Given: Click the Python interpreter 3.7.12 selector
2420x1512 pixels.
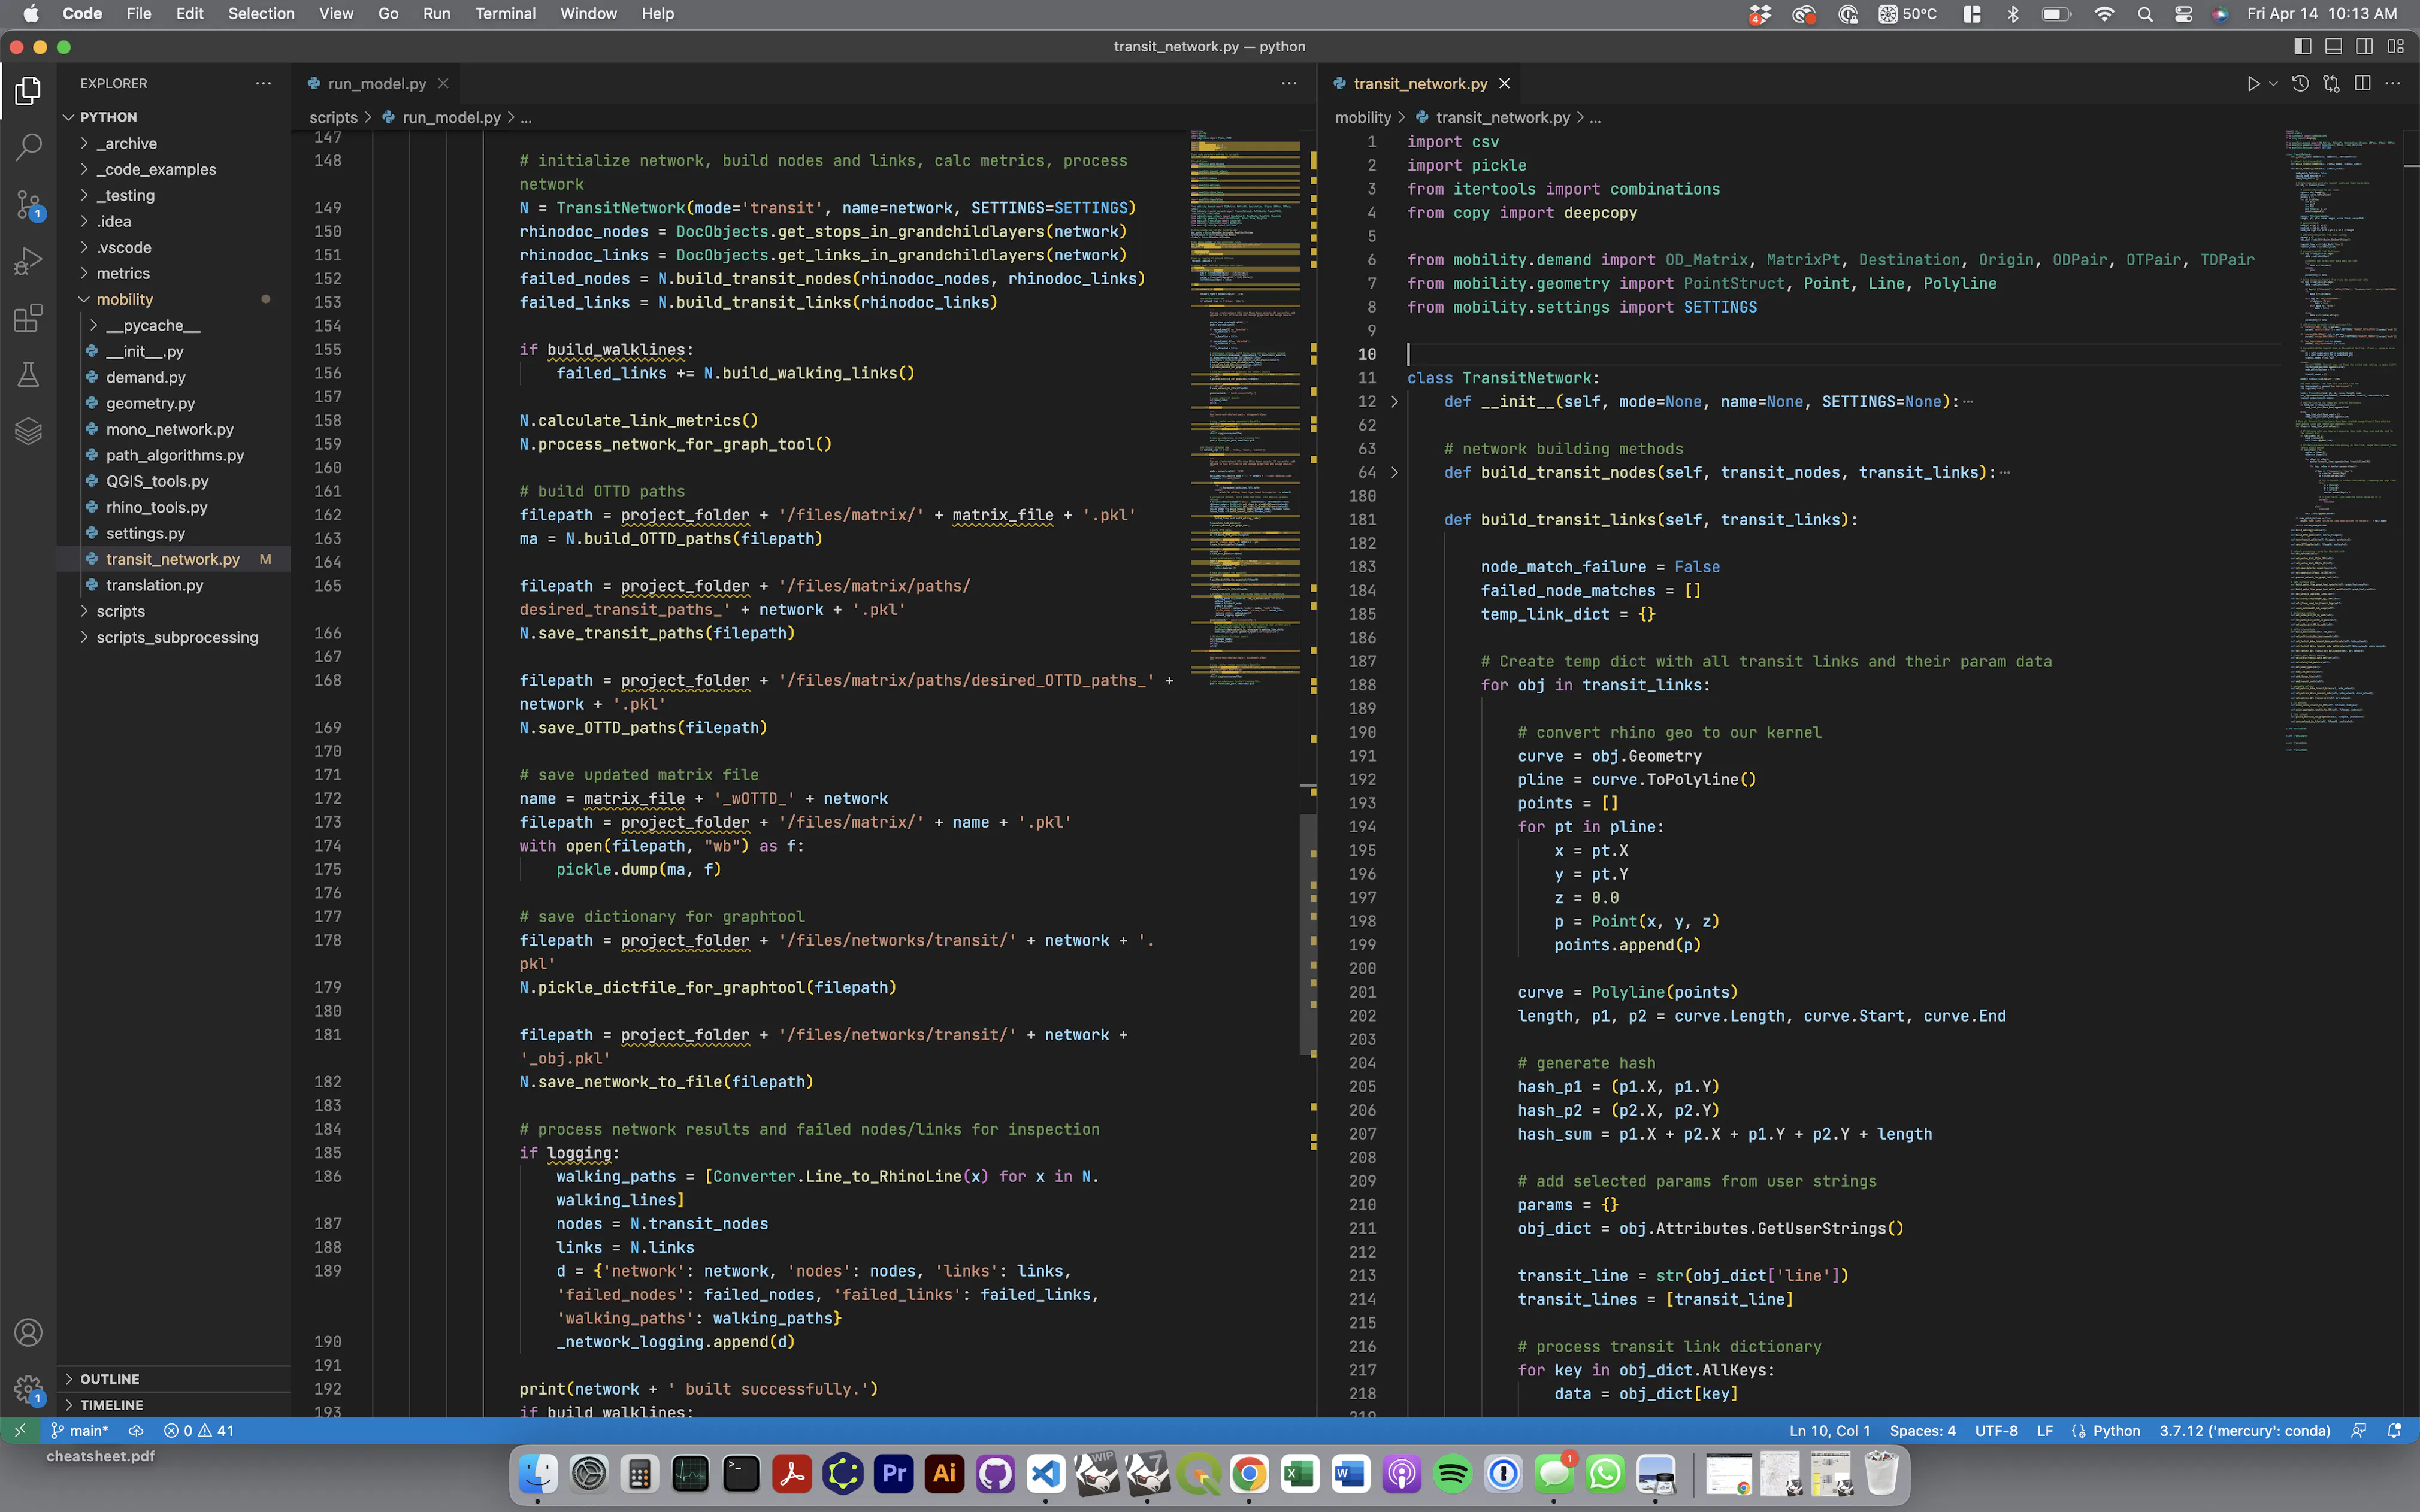Looking at the screenshot, I should [x=2244, y=1431].
